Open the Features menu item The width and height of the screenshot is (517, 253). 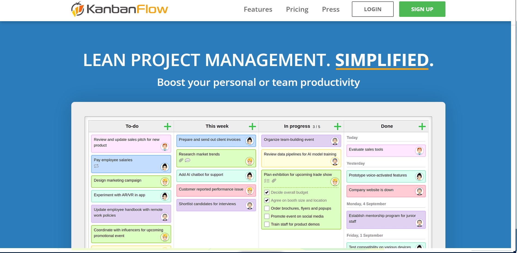(x=258, y=9)
